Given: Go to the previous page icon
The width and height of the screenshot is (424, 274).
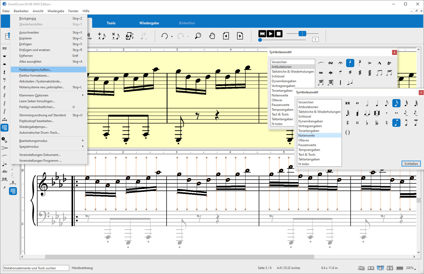Looking at the screenshot, I should click(x=226, y=36).
